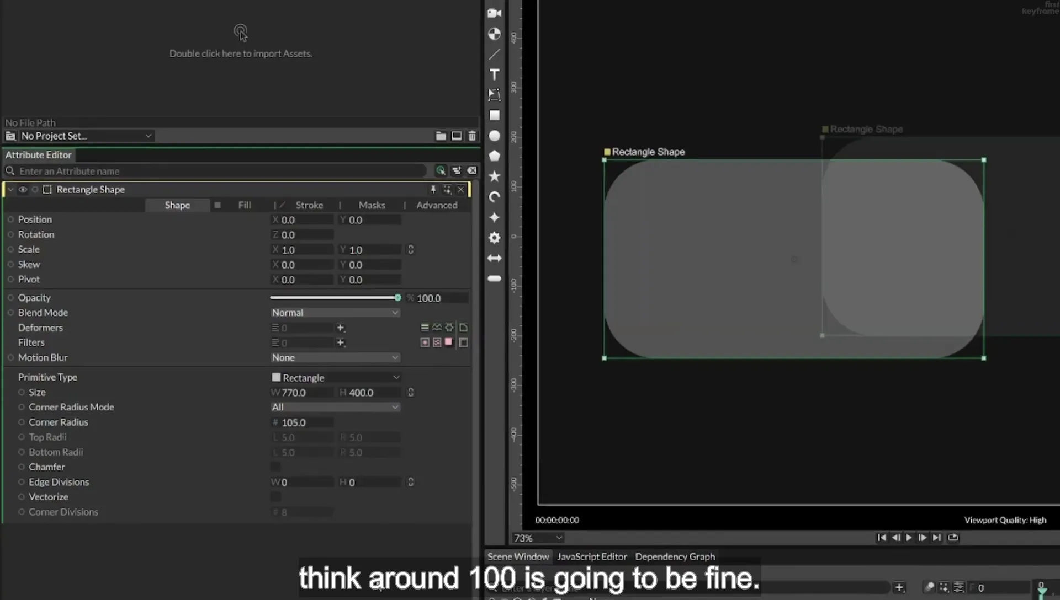The image size is (1060, 600).
Task: Open the Blend Mode dropdown
Action: (x=335, y=313)
